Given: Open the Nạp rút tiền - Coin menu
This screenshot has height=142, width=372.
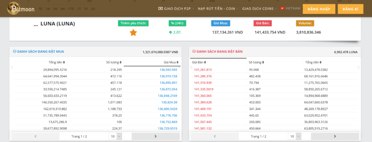Looking at the screenshot, I should 218,9.
